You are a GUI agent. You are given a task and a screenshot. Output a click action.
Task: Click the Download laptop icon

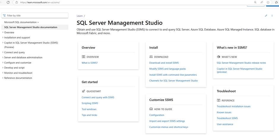tap(151, 57)
